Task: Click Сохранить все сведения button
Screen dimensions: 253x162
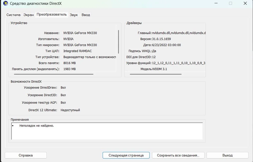Action: (x=178, y=155)
